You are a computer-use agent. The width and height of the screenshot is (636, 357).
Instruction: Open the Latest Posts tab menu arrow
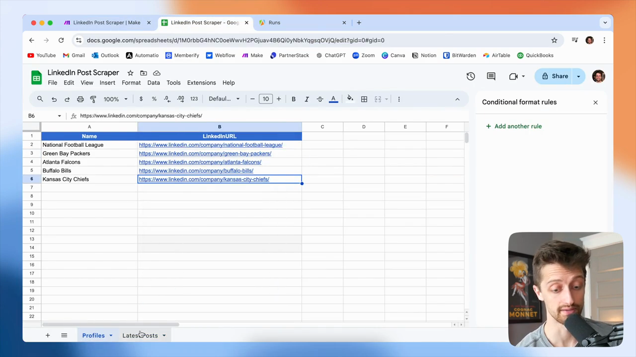[164, 336]
